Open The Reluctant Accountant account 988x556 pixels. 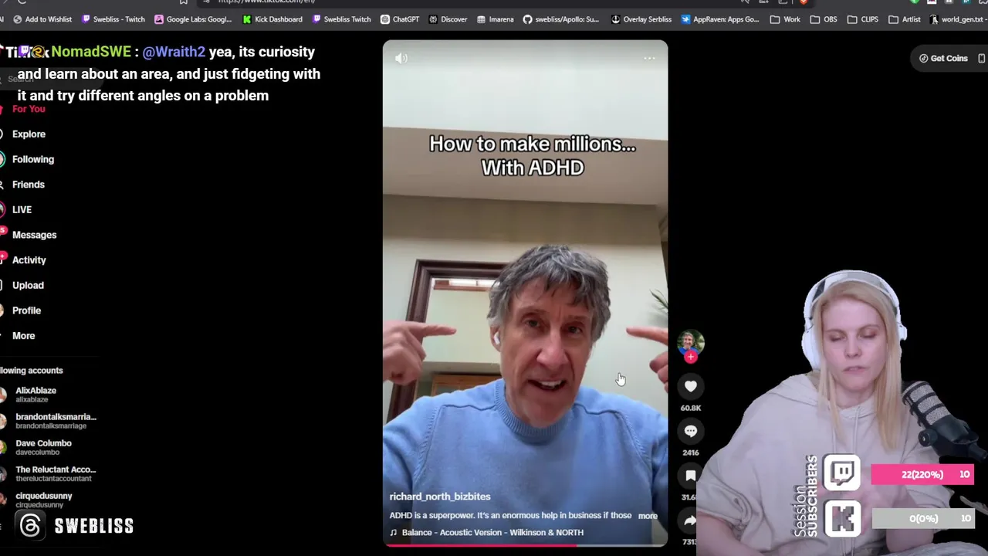(56, 473)
